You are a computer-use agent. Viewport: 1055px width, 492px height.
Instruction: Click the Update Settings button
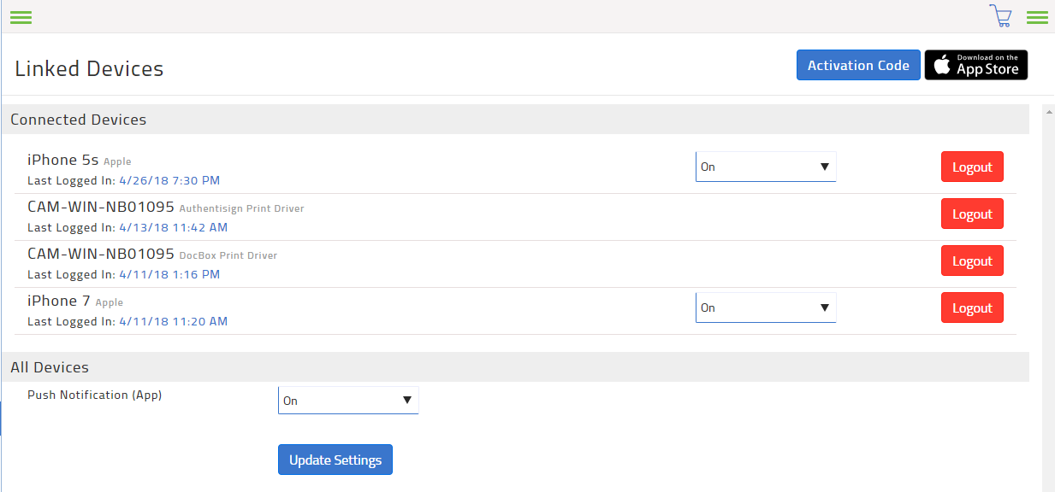click(x=335, y=460)
